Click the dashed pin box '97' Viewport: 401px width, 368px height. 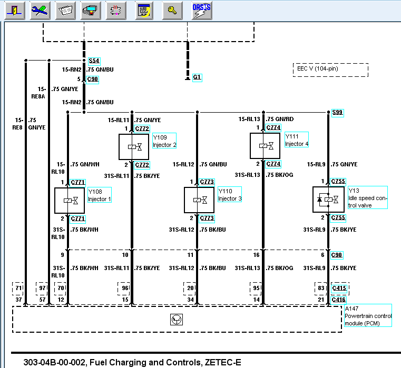point(42,289)
